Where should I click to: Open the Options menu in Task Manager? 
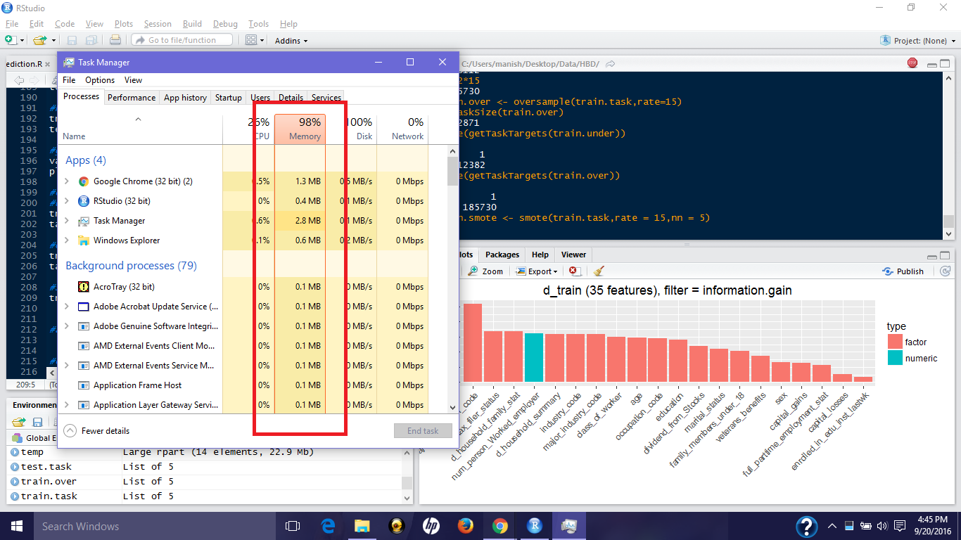tap(100, 80)
